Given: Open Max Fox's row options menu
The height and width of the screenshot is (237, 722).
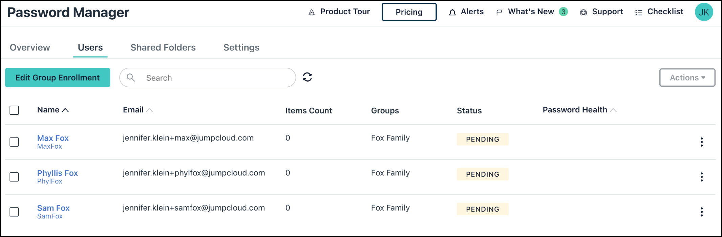Looking at the screenshot, I should [x=701, y=142].
